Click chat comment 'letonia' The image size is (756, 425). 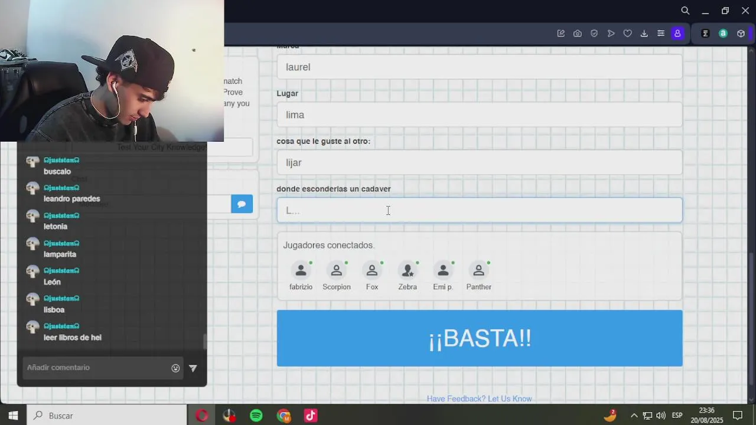coord(56,227)
